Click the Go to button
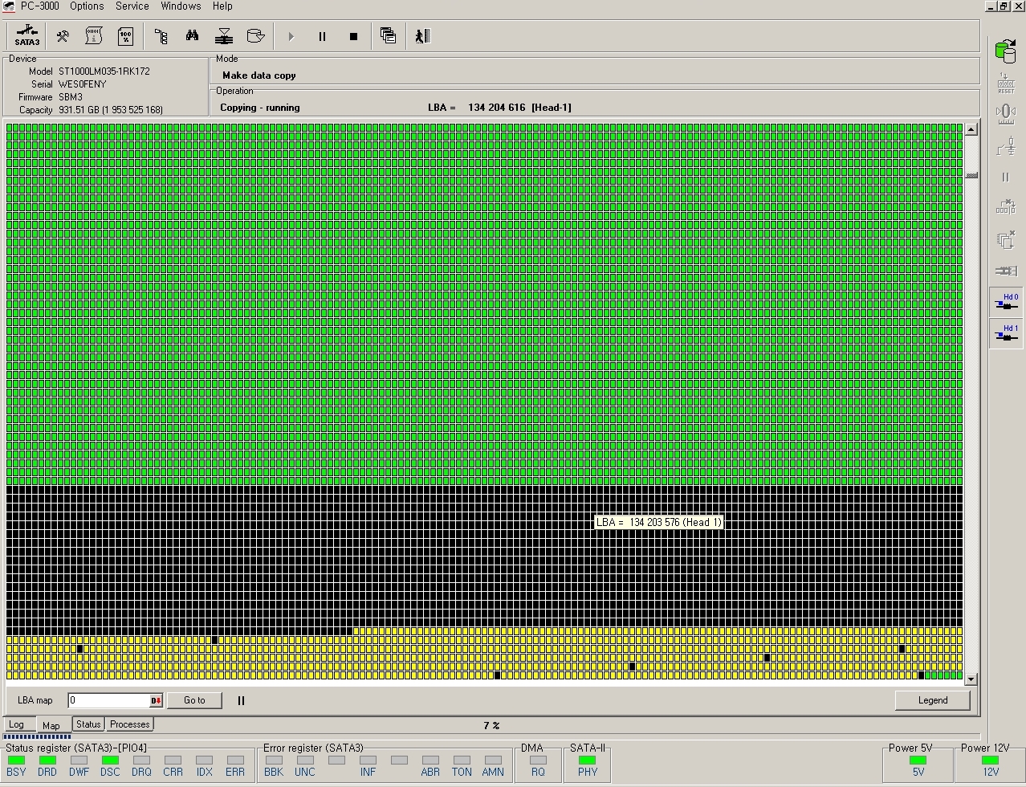 194,700
